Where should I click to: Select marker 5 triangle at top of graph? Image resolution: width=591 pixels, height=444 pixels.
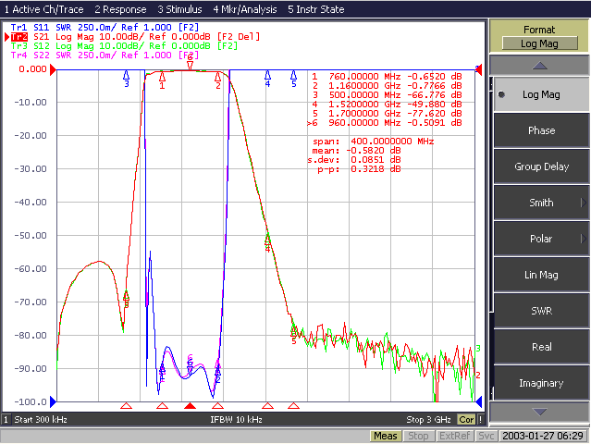coord(293,75)
